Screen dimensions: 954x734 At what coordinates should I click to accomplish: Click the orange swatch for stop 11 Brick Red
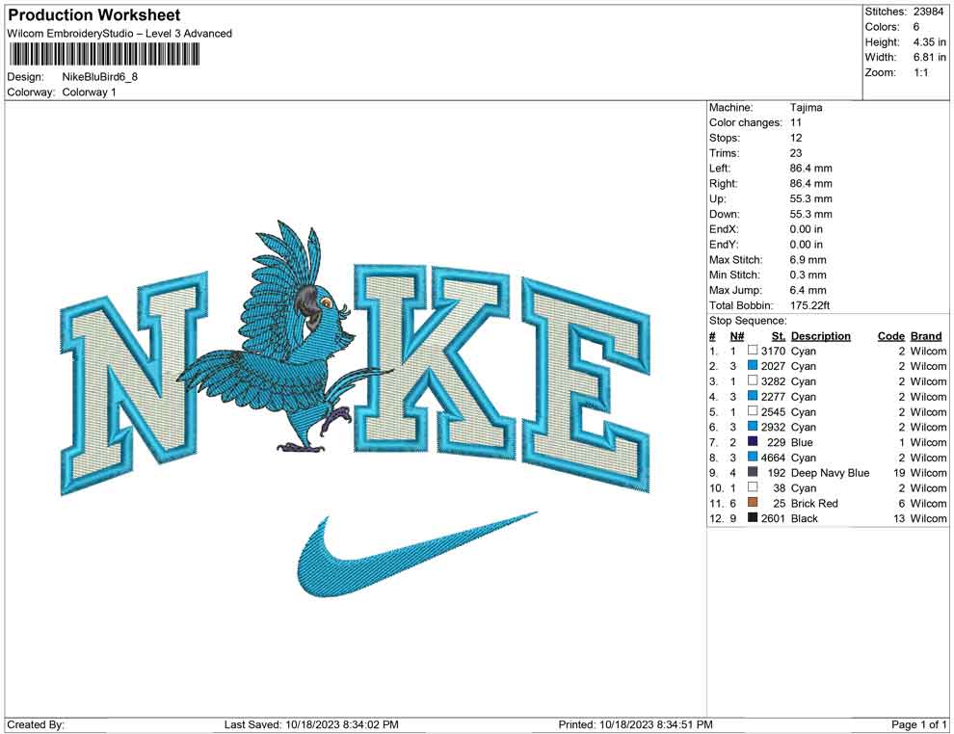coord(753,502)
